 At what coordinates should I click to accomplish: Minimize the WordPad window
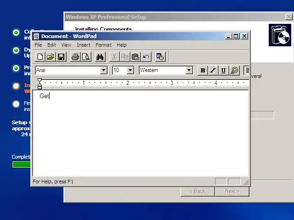229,36
